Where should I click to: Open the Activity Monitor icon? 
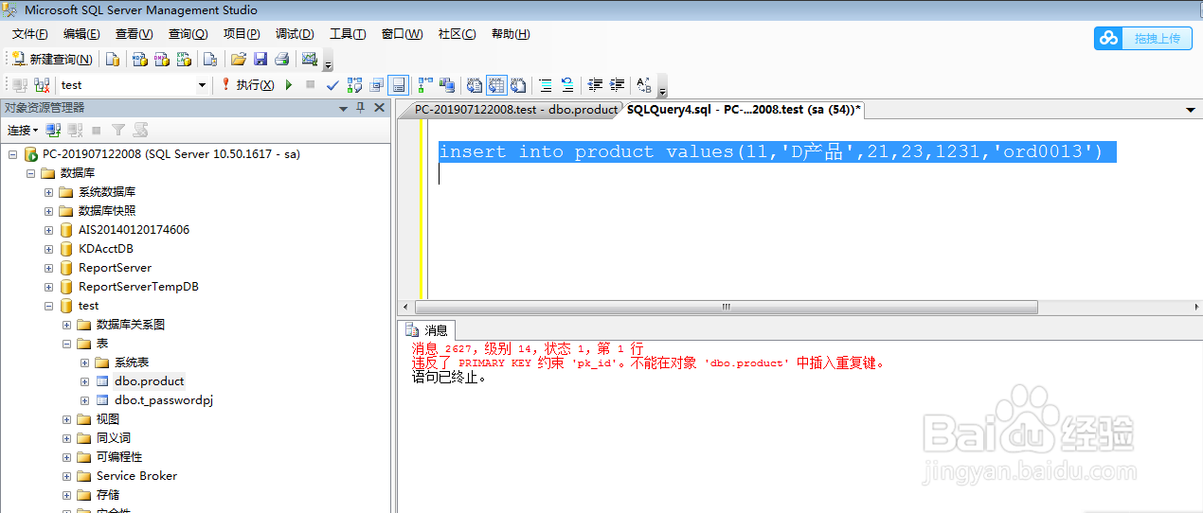309,59
